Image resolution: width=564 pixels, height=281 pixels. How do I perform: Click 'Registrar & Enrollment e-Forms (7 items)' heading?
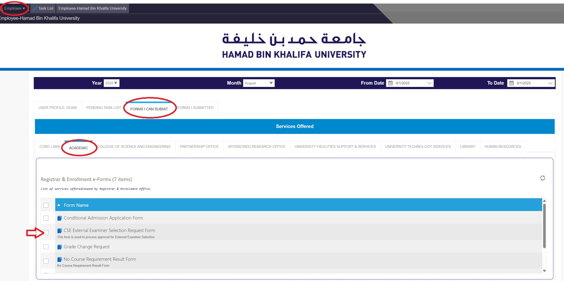[x=86, y=179]
